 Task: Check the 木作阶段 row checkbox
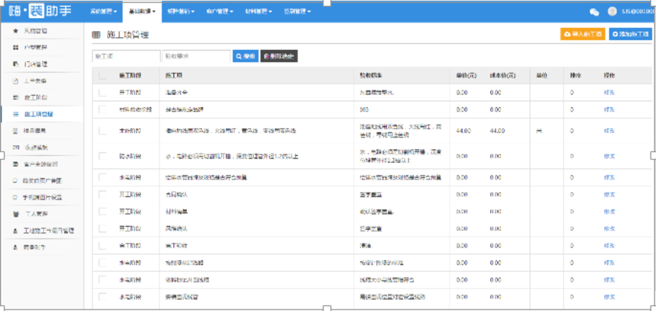[102, 131]
